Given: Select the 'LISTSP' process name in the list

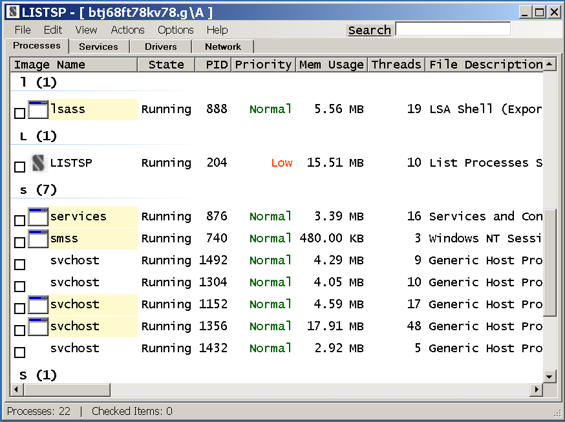Looking at the screenshot, I should [x=71, y=163].
